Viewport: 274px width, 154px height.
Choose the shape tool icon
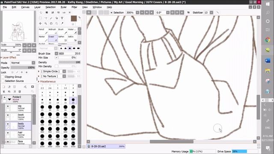57,18
